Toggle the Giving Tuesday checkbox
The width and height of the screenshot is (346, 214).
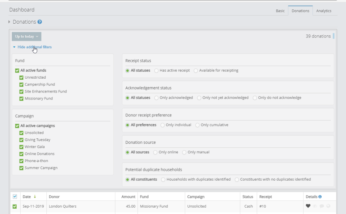point(21,140)
